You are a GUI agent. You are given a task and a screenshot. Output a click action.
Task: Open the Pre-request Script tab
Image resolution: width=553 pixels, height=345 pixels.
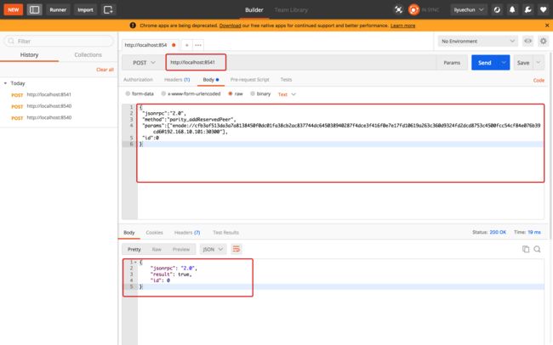pos(249,80)
